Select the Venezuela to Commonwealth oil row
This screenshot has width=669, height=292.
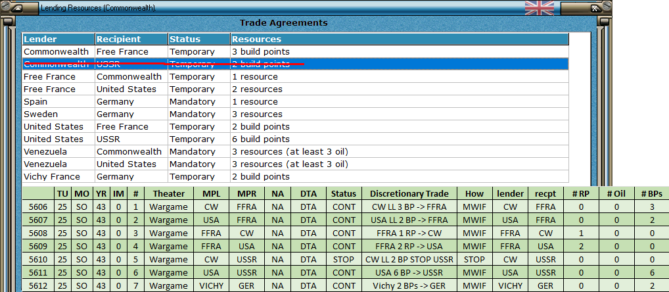pyautogui.click(x=296, y=151)
